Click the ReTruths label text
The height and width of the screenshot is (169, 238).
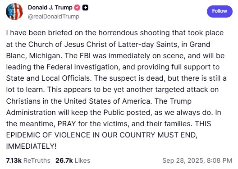click(x=37, y=160)
